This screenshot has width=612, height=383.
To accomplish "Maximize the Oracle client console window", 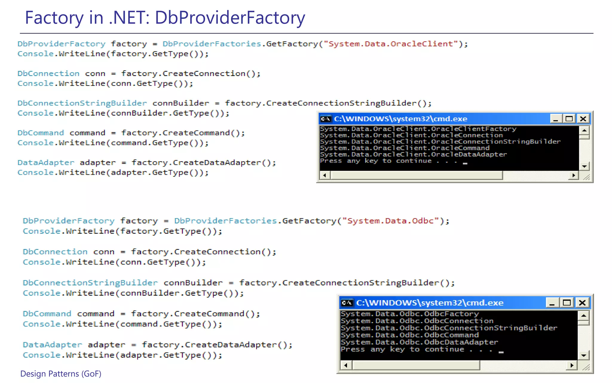I will coord(569,119).
